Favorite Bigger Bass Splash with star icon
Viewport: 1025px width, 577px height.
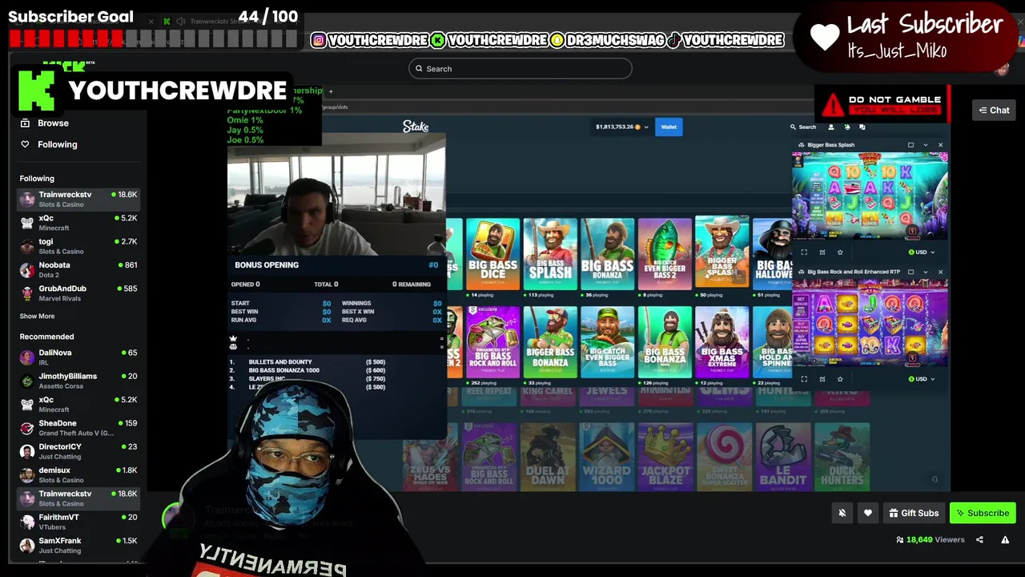(840, 252)
